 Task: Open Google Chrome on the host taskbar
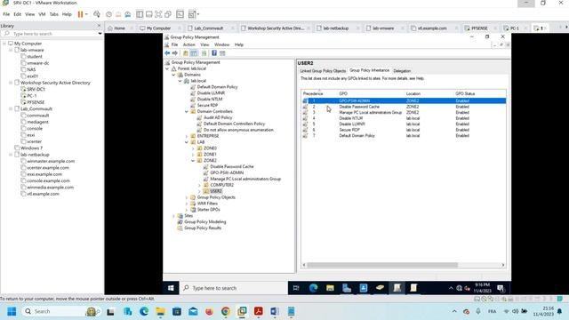pos(225,311)
